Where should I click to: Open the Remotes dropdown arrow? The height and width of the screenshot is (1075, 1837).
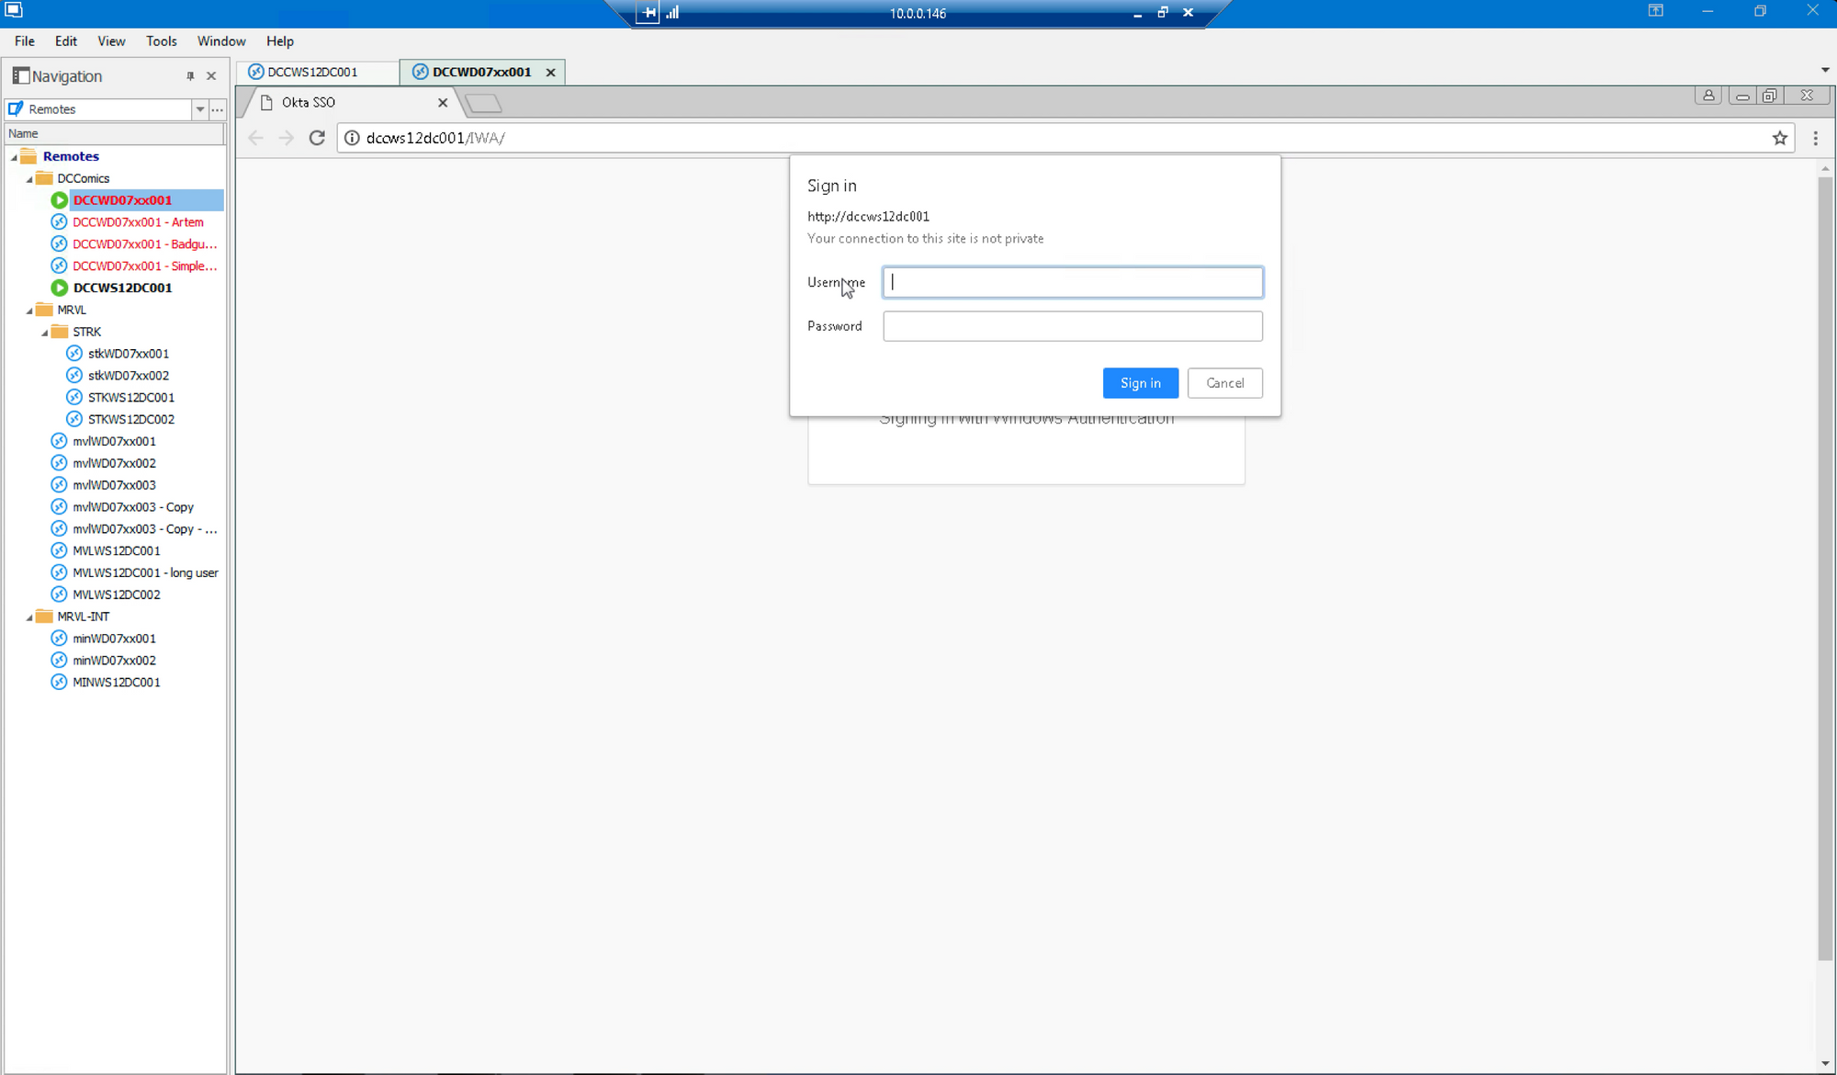click(x=199, y=109)
